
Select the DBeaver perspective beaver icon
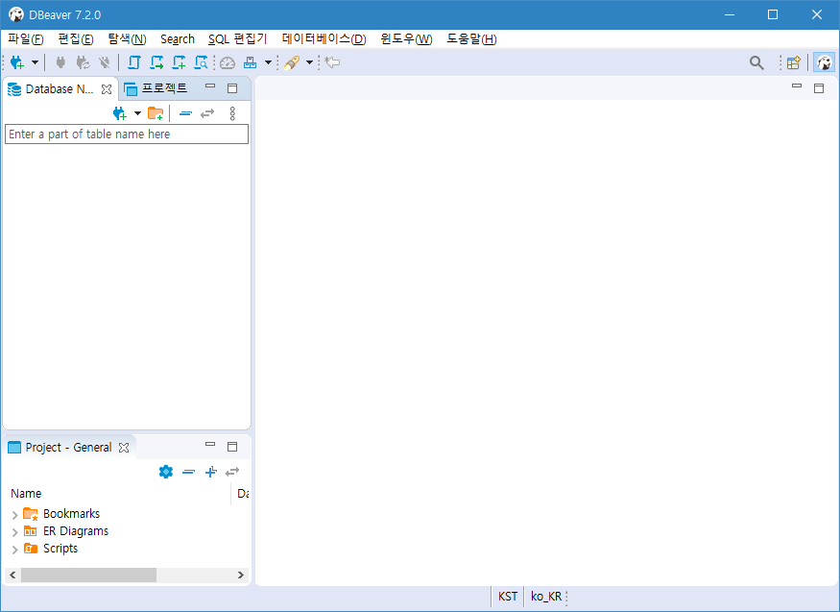pyautogui.click(x=824, y=62)
